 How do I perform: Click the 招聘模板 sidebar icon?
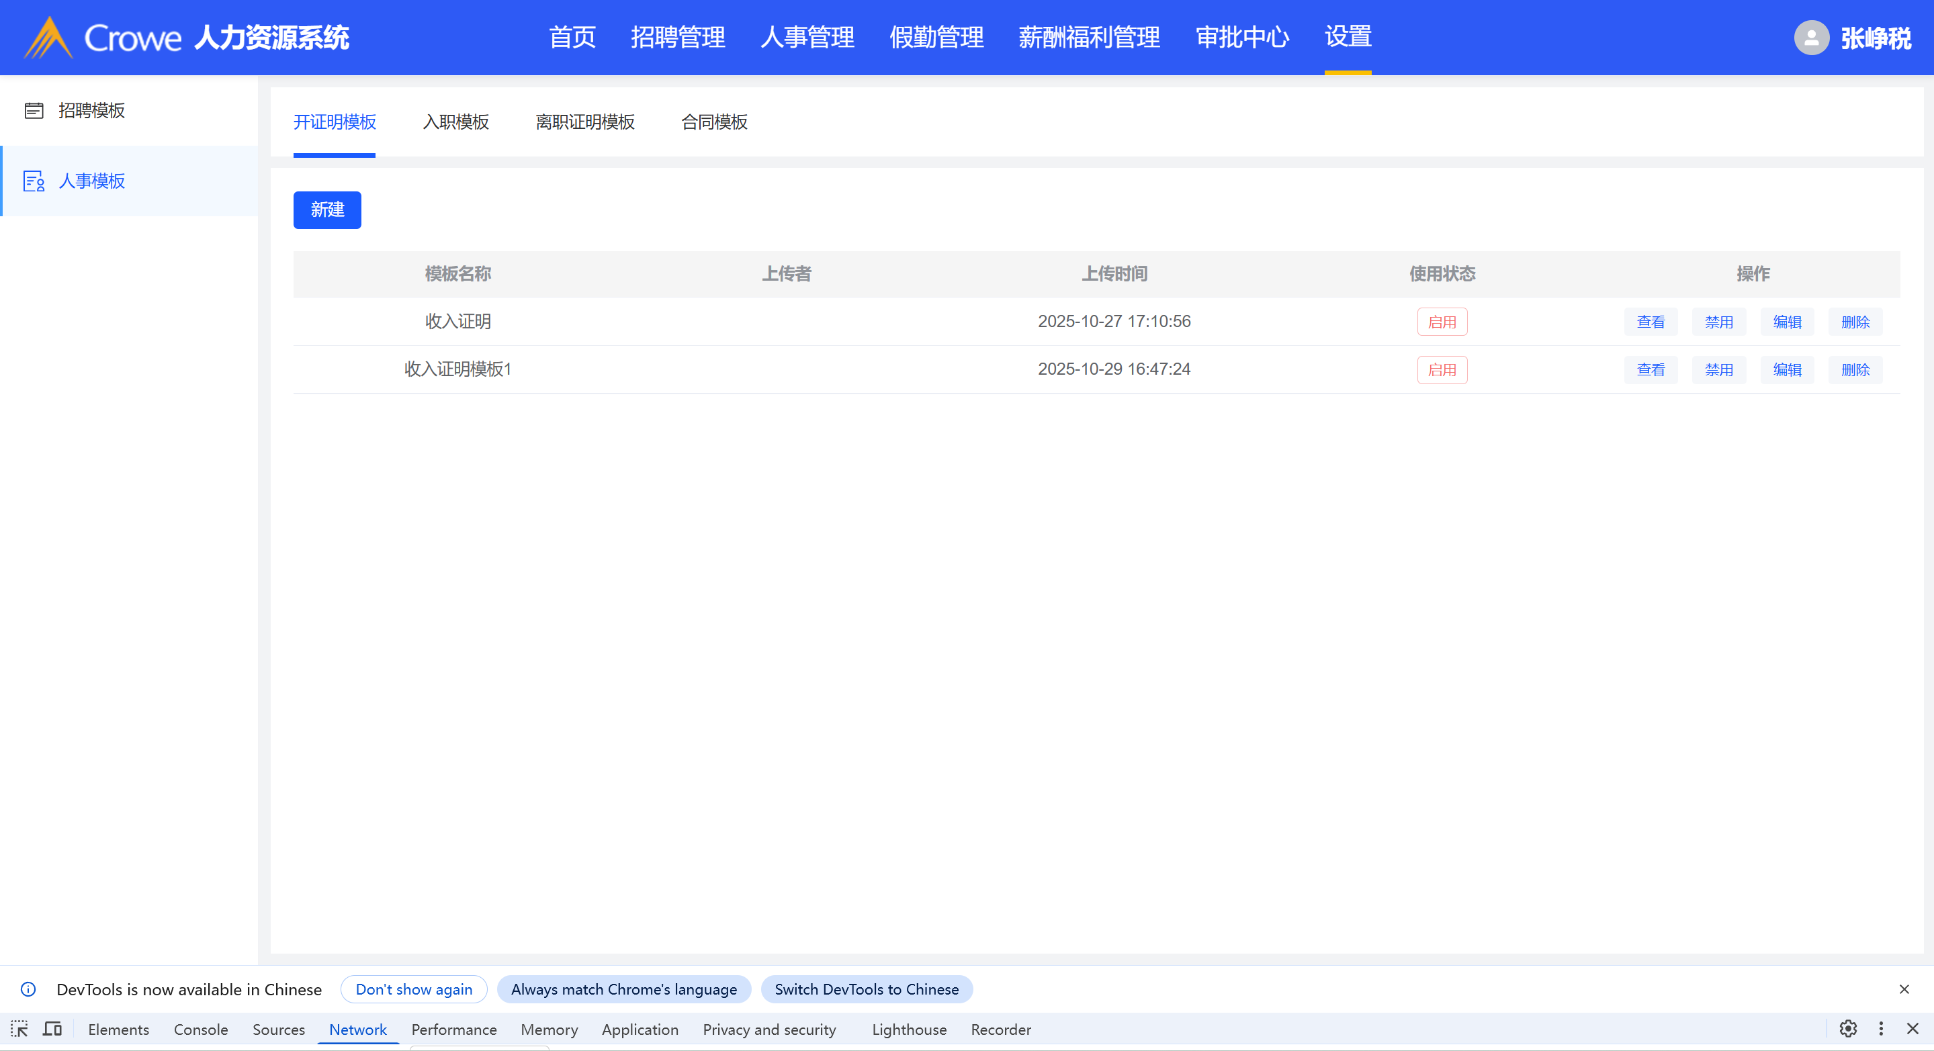pyautogui.click(x=34, y=110)
